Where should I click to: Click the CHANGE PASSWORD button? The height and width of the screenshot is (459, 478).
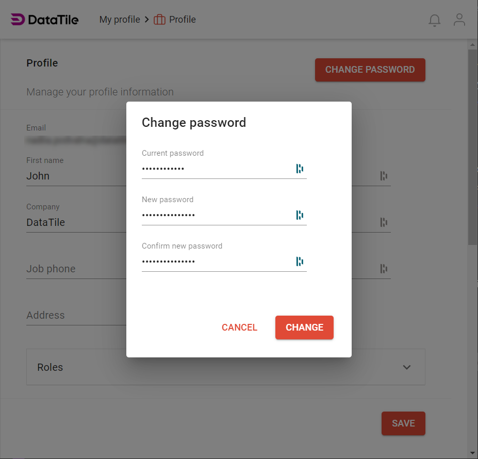[x=370, y=70]
